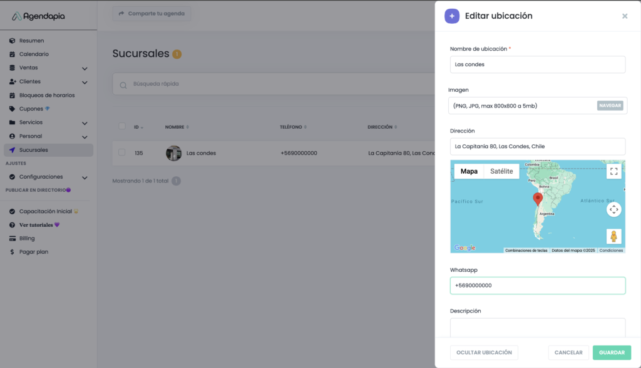Click the Pagar plan sidebar item
Image resolution: width=641 pixels, height=368 pixels.
pos(33,252)
